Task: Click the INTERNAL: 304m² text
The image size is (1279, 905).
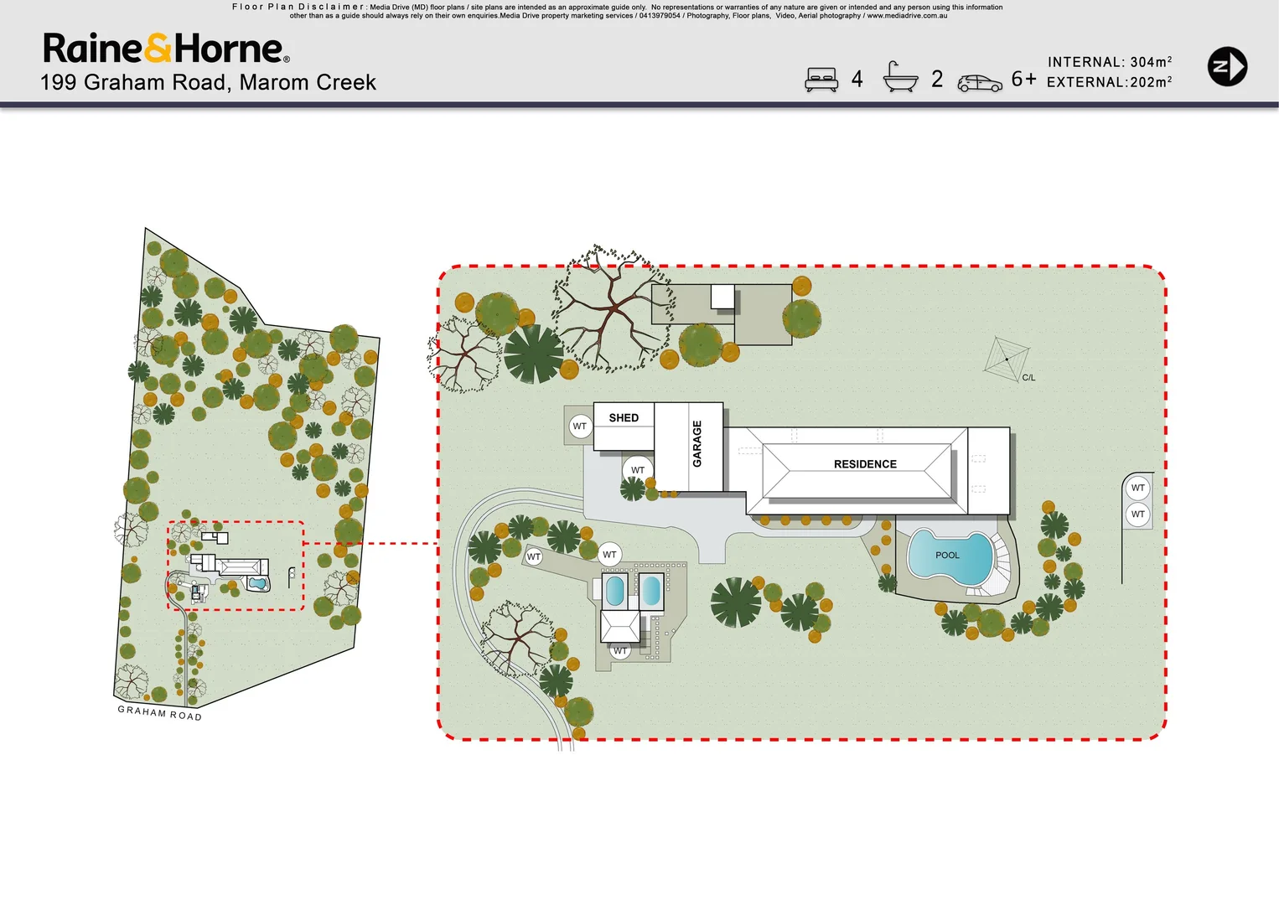Action: tap(1109, 62)
